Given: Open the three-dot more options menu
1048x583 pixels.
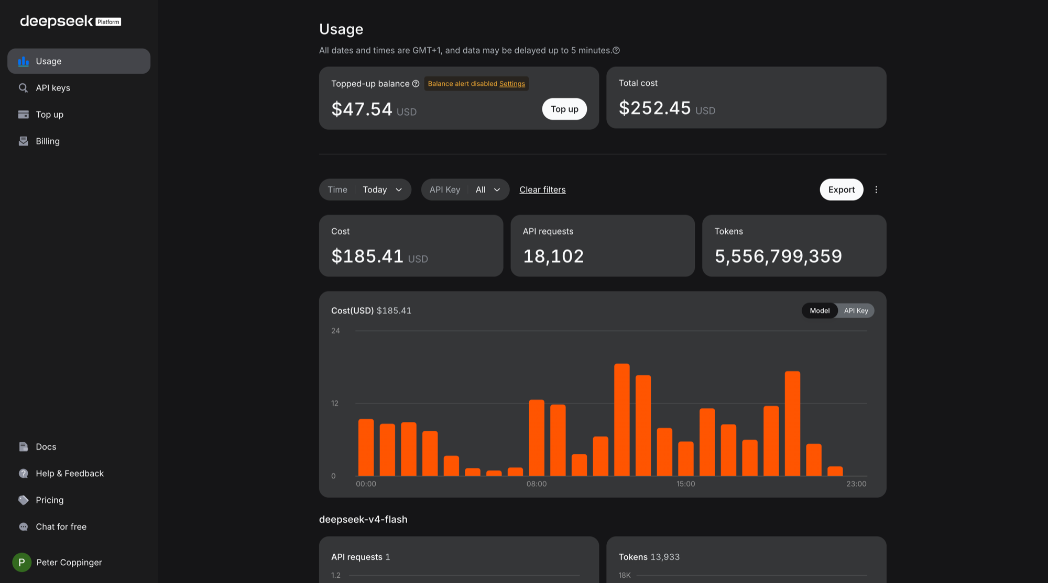Looking at the screenshot, I should pos(876,190).
